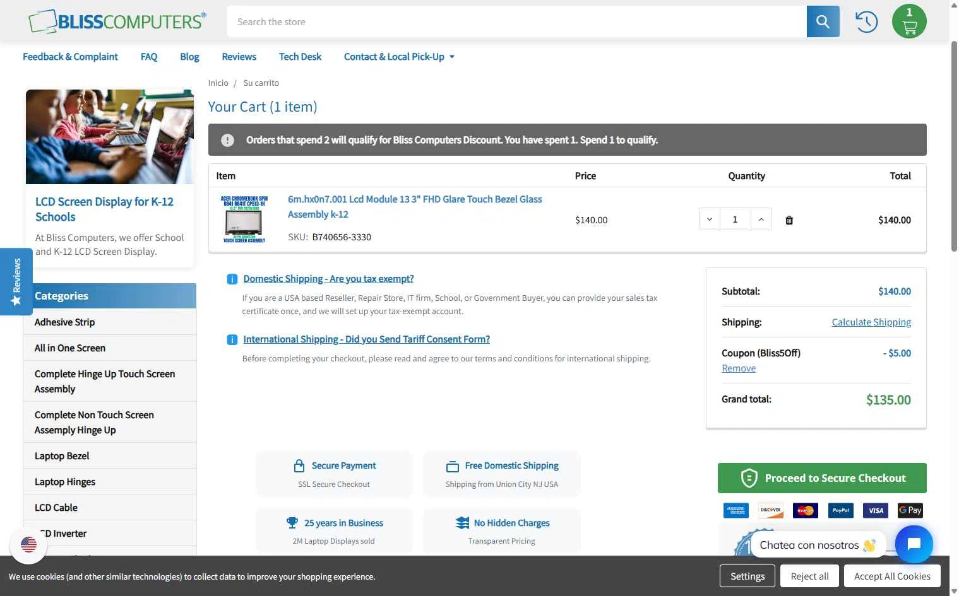Screen dimensions: 959x596
Task: Click the K-12 classroom banner image
Action: pos(110,137)
